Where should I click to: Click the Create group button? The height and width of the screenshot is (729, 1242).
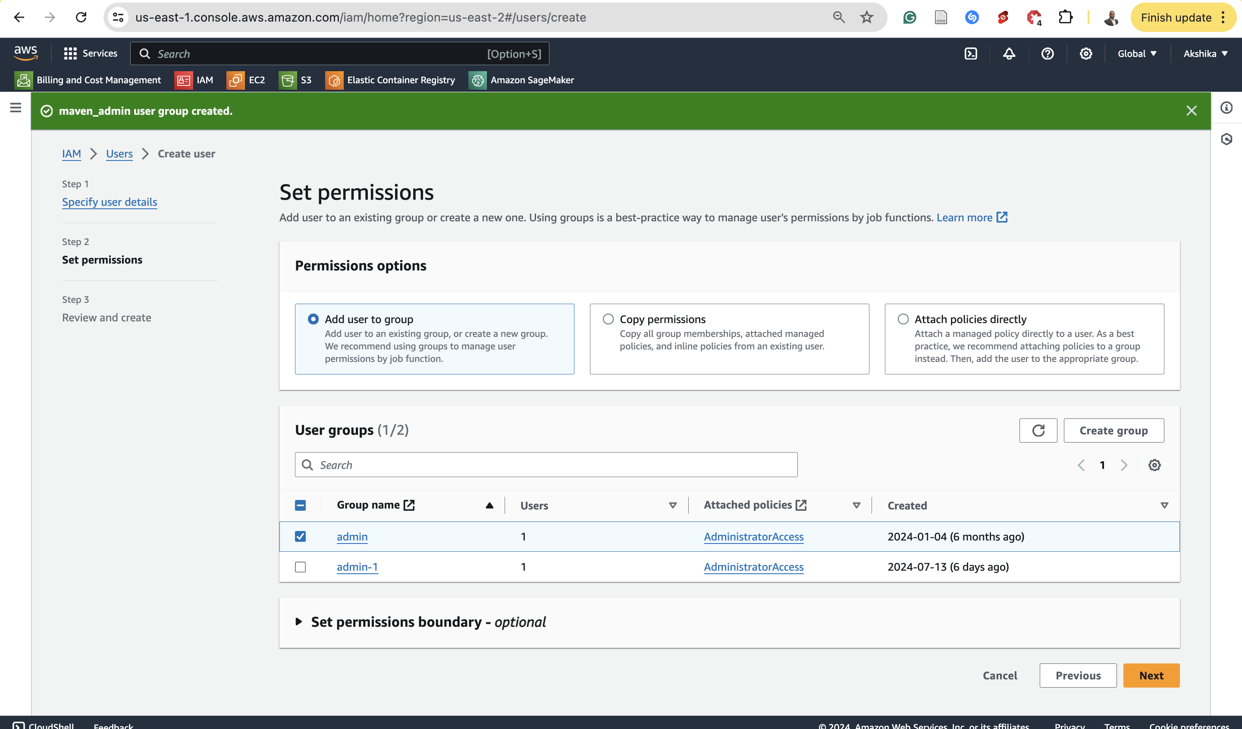[x=1113, y=430]
